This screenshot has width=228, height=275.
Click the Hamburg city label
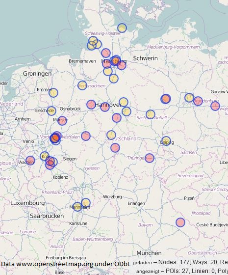click(x=114, y=61)
